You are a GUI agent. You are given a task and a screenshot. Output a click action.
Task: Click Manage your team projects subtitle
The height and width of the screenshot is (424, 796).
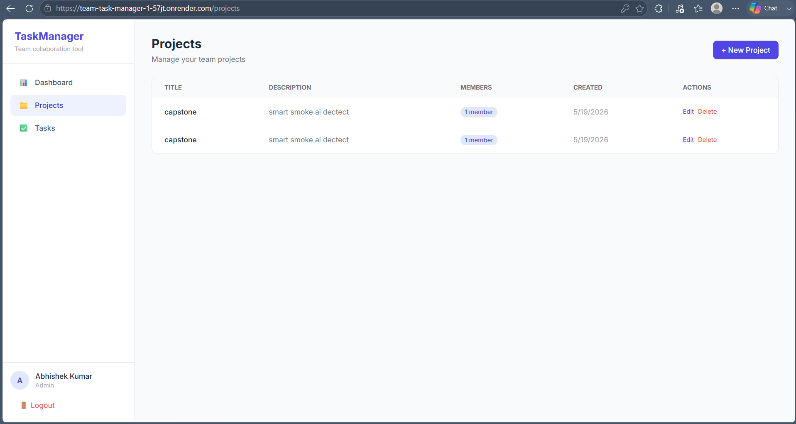click(198, 59)
